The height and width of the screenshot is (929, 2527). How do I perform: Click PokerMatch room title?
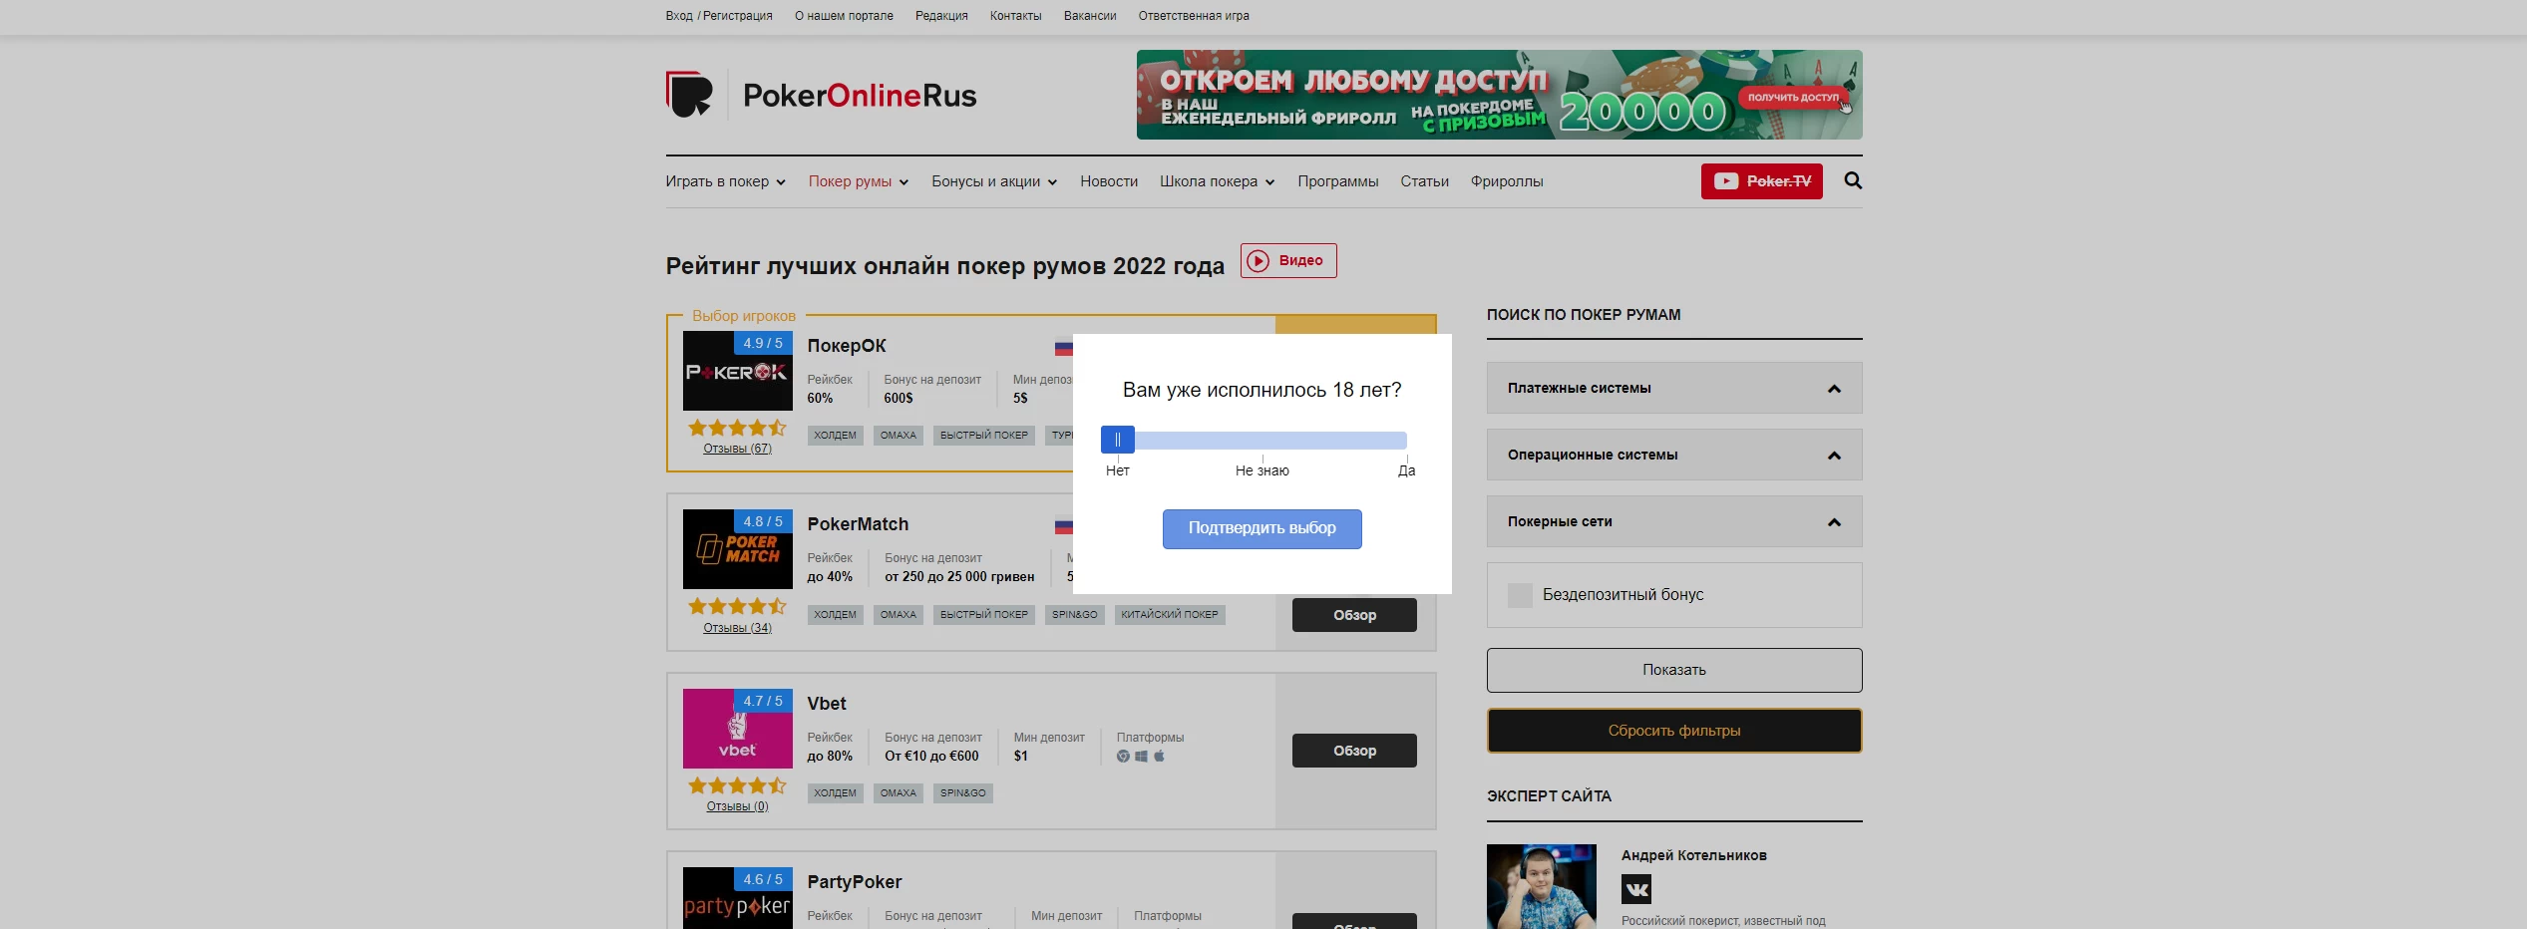[858, 524]
